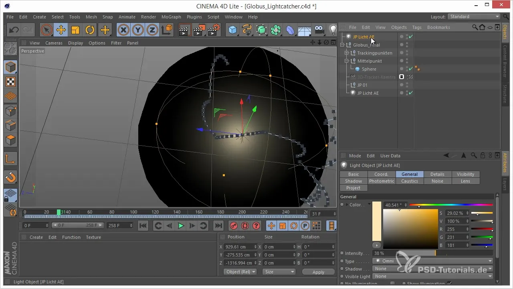513x289 pixels.
Task: Open the MoGraph menu
Action: (171, 17)
